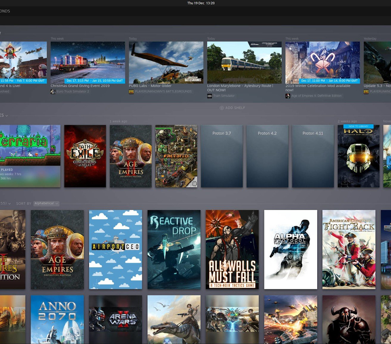Image resolution: width=391 pixels, height=344 pixels.
Task: Open the Winter Celebration Mod news image
Action: [x=323, y=62]
